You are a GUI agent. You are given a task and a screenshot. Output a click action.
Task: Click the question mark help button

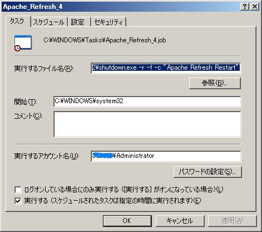pos(245,7)
